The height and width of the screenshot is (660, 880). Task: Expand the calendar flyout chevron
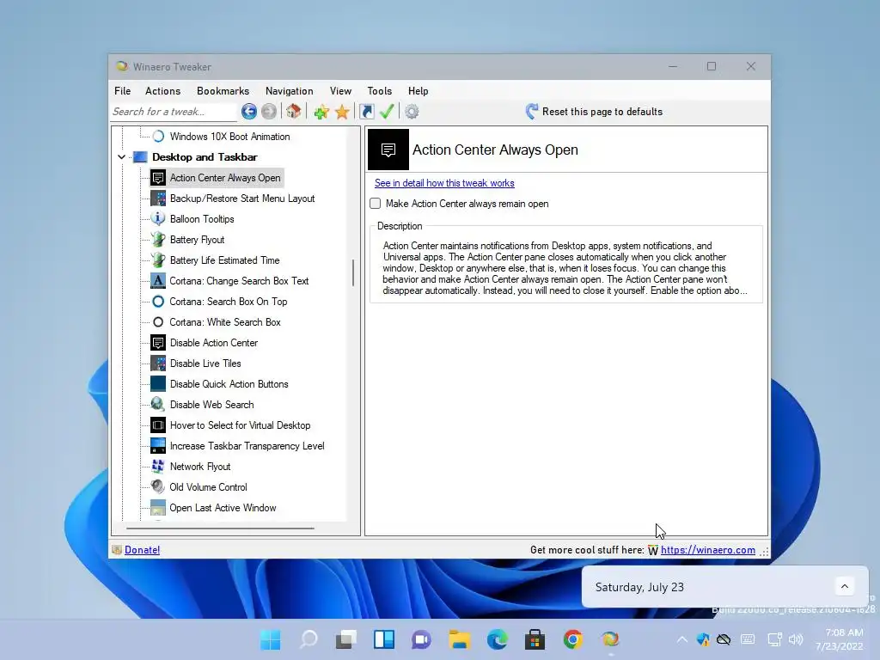click(845, 586)
